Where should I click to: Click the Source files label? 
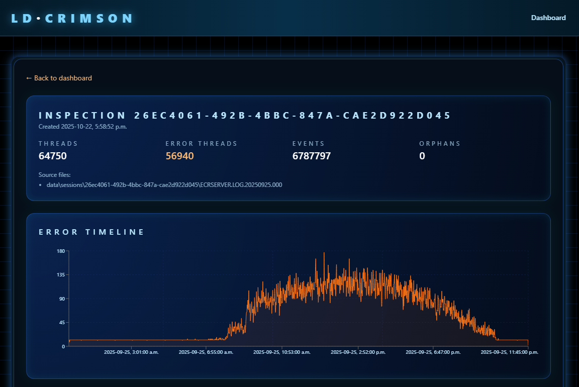click(55, 175)
